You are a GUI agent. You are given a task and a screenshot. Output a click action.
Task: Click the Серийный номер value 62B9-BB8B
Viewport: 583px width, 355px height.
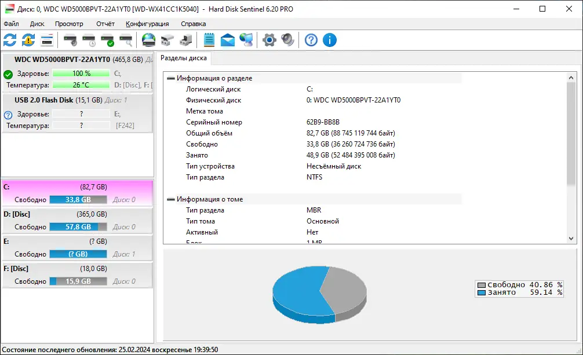[323, 122]
